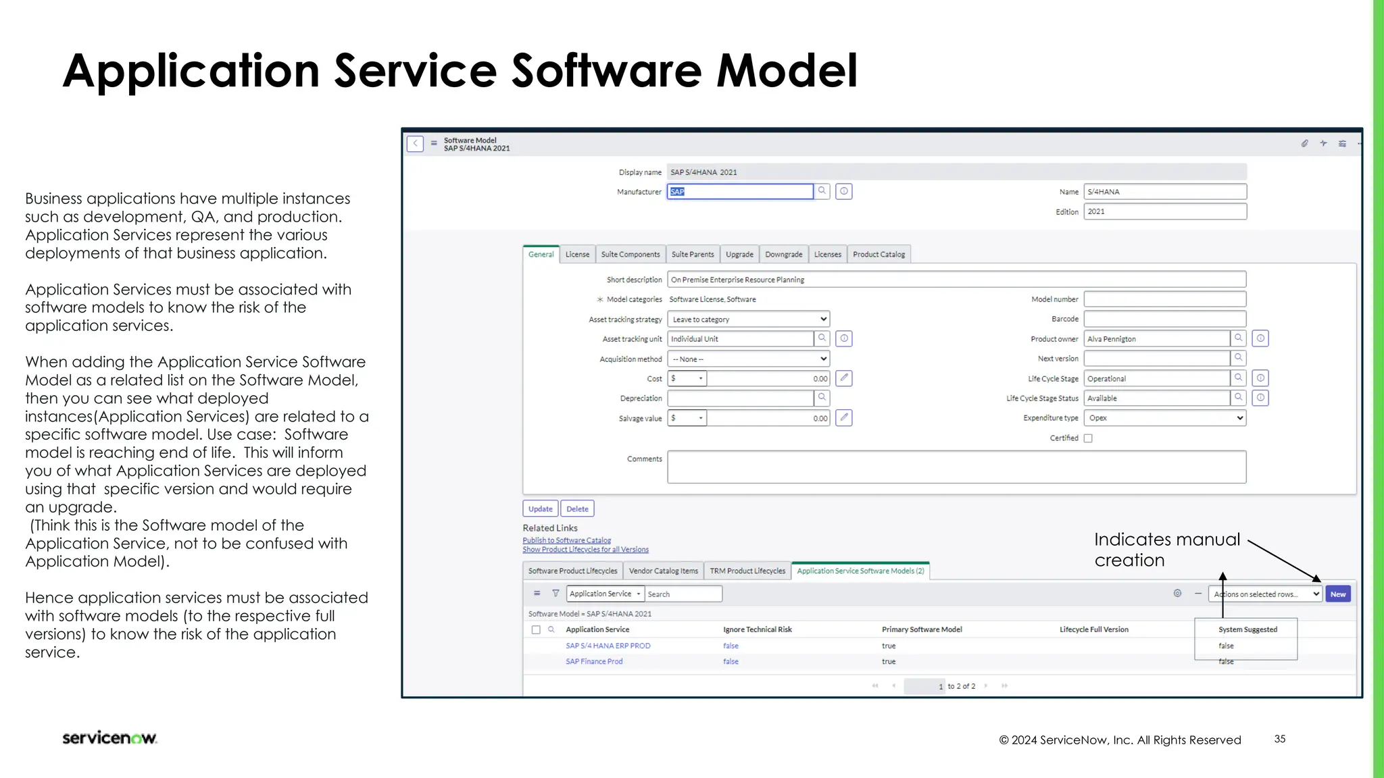Go to next page arrow in pagination
The image size is (1384, 778).
tap(986, 686)
